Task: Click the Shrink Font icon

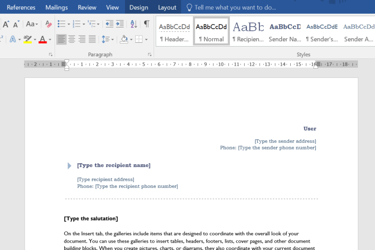Action: [16, 24]
